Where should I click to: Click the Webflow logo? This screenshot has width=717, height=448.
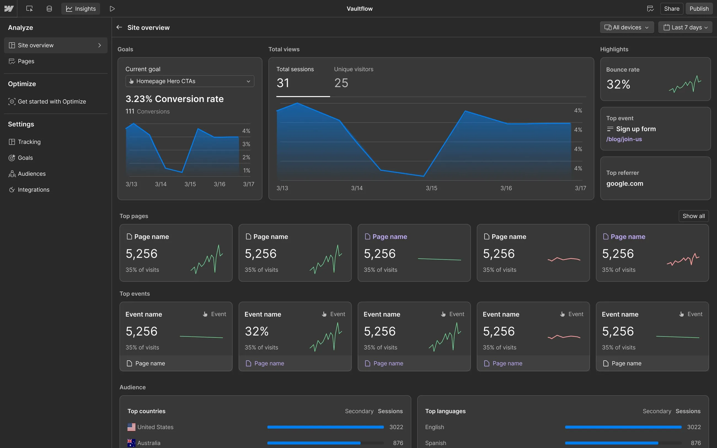click(9, 9)
